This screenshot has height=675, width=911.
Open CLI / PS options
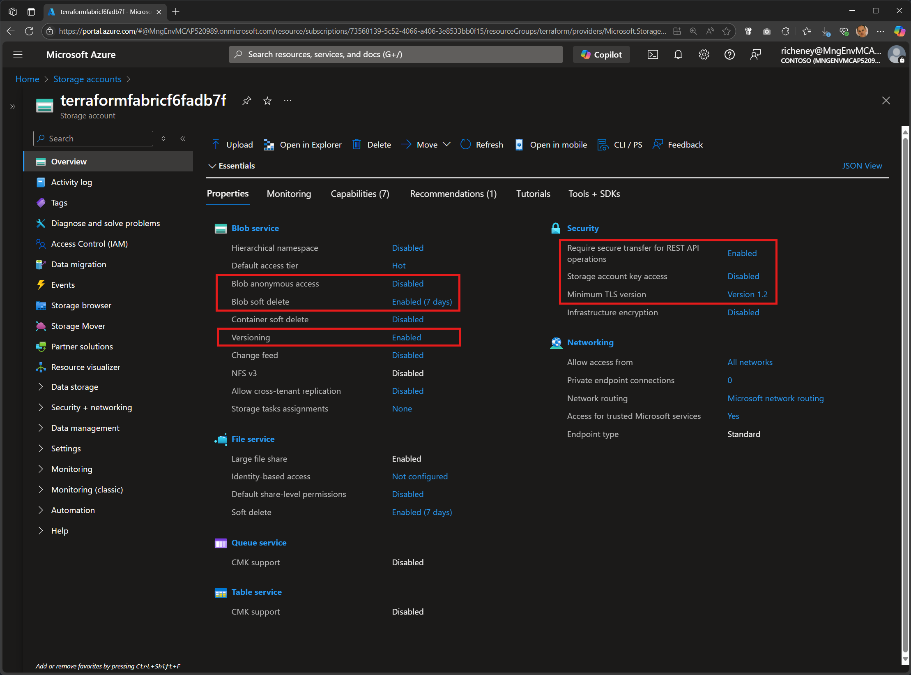coord(620,144)
